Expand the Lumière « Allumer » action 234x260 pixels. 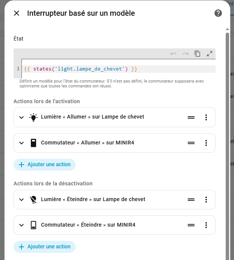coord(21,117)
